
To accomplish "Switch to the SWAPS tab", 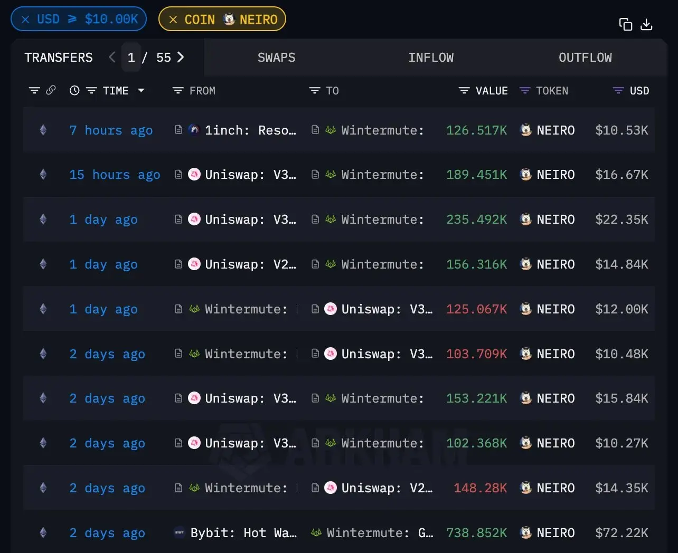I will point(276,58).
